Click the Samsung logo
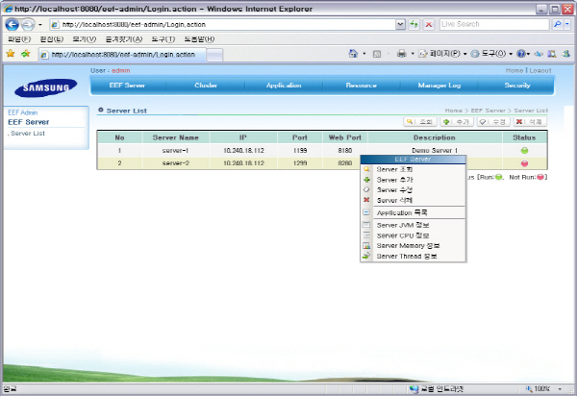The image size is (577, 396). [45, 90]
